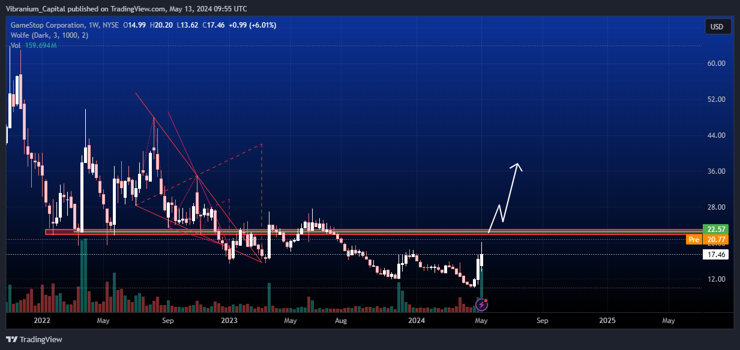Viewport: 740px width, 350px height.
Task: Click the 52.00 price axis label
Action: tap(717, 99)
